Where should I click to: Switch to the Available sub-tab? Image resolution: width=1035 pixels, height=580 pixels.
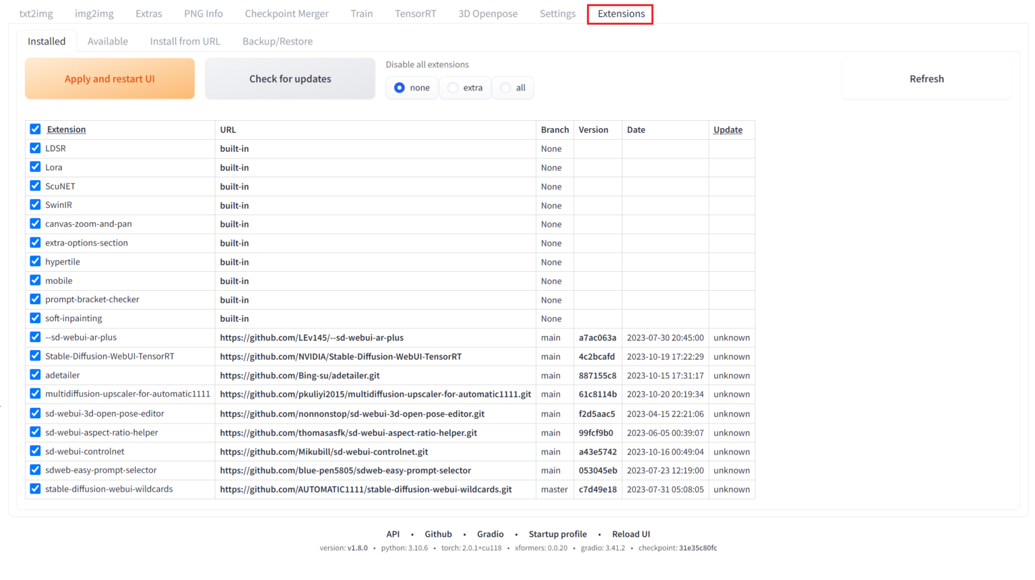tap(108, 41)
